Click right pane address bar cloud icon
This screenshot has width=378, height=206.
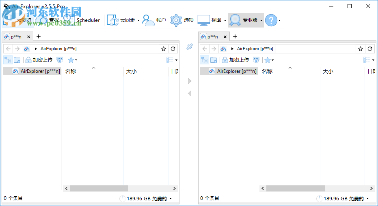(x=223, y=49)
